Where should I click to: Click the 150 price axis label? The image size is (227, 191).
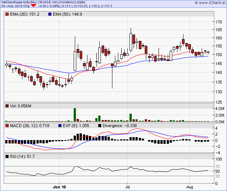pos(218,55)
